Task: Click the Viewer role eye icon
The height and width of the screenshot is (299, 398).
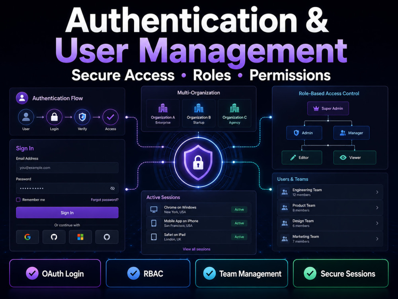Action: coord(343,157)
